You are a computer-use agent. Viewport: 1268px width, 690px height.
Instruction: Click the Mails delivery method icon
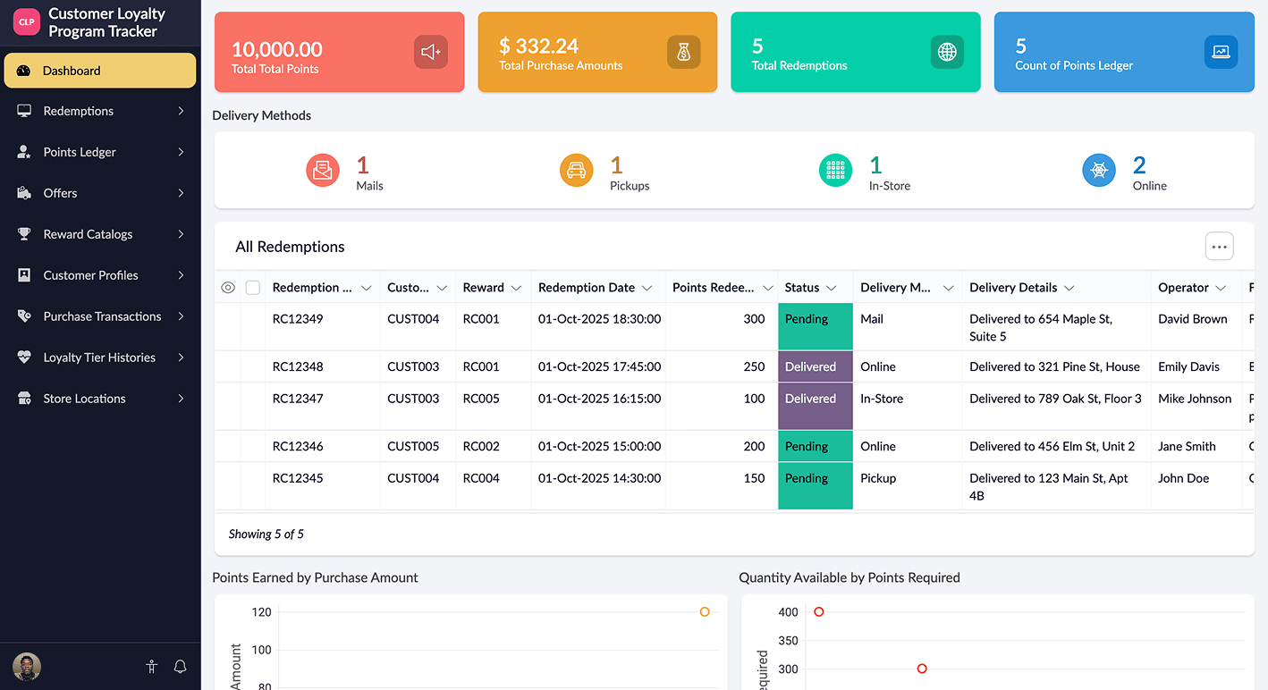point(323,170)
